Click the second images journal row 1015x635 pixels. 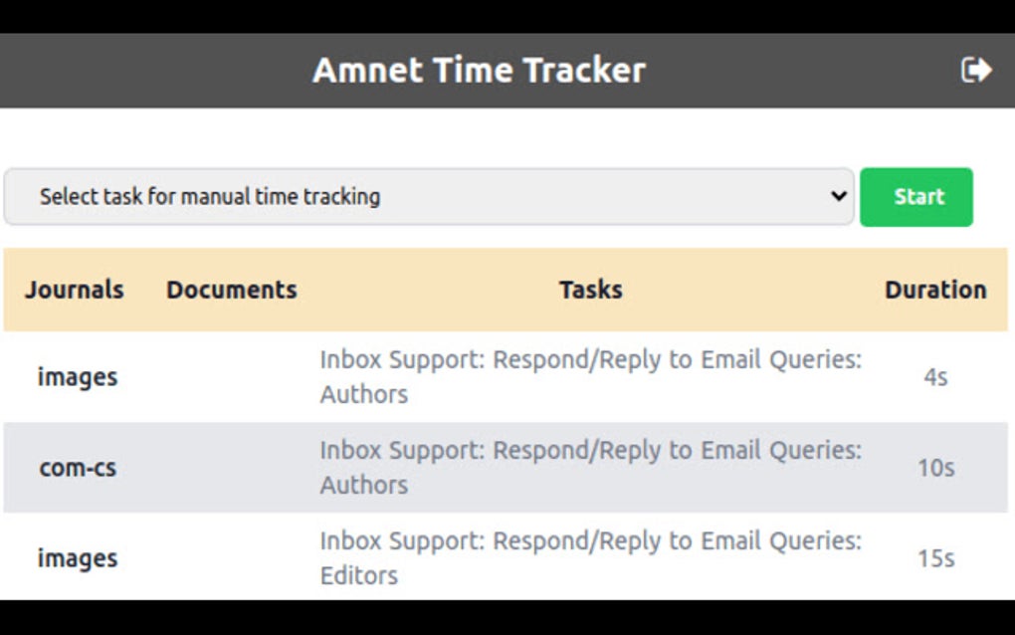pyautogui.click(x=77, y=558)
